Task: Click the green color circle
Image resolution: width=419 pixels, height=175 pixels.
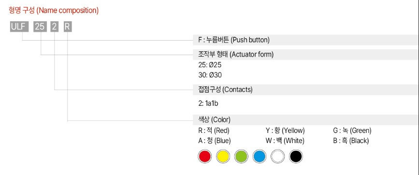Action: (x=241, y=156)
